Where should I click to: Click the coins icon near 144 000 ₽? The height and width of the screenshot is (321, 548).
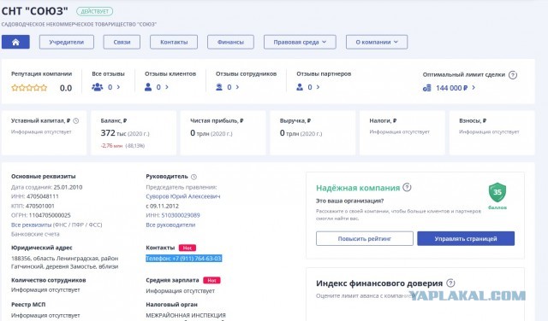coord(426,88)
